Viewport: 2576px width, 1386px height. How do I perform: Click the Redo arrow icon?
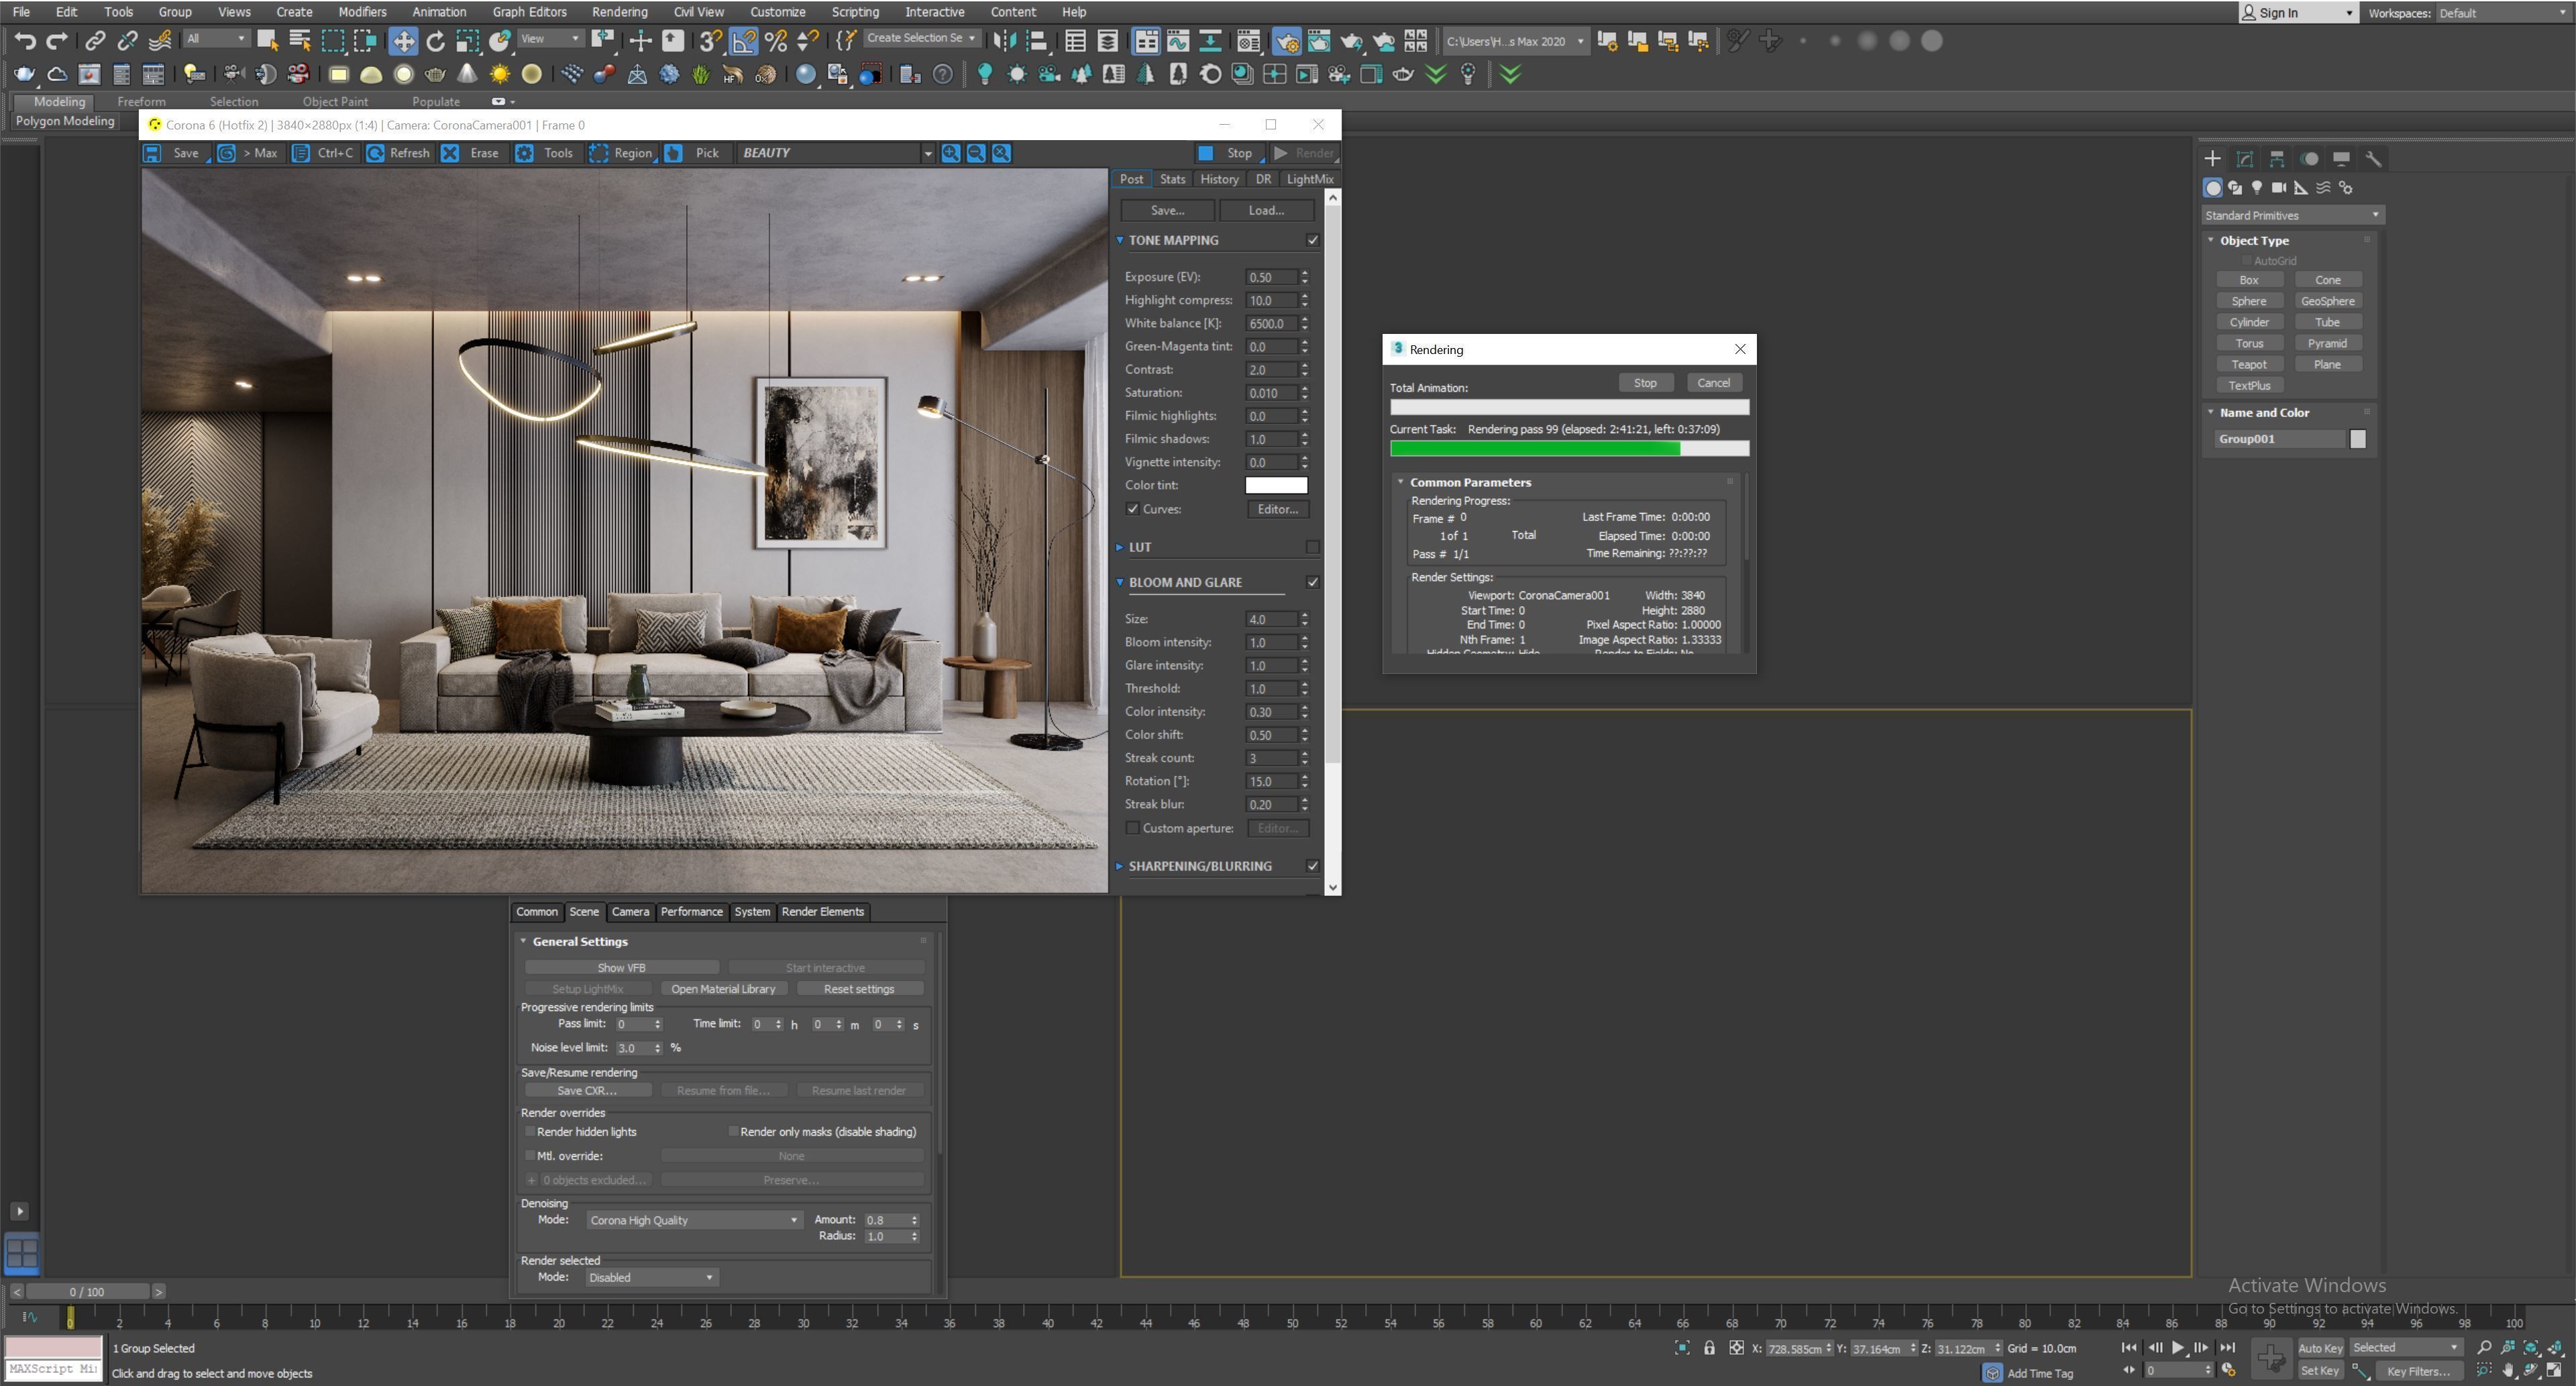point(57,41)
